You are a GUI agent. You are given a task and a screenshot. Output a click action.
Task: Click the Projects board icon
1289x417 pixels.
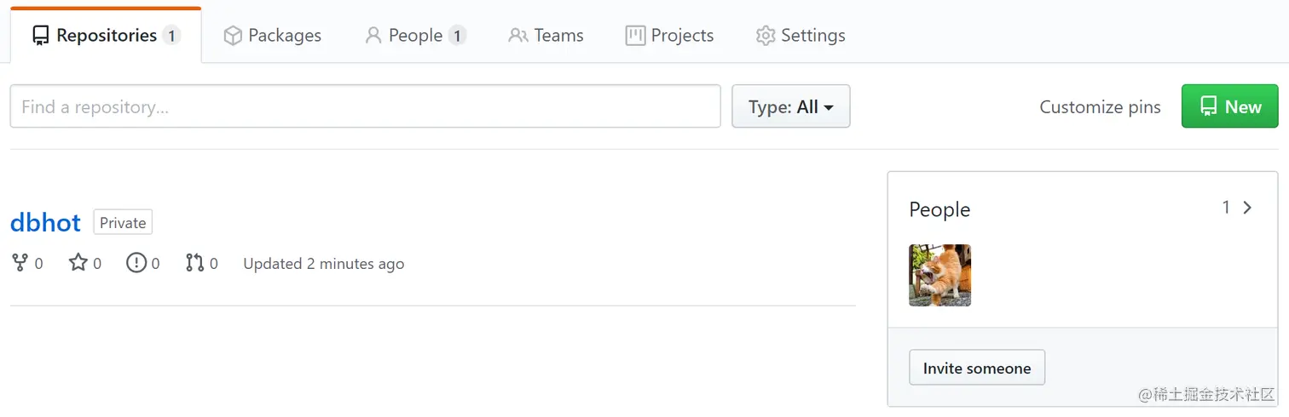[x=635, y=36]
